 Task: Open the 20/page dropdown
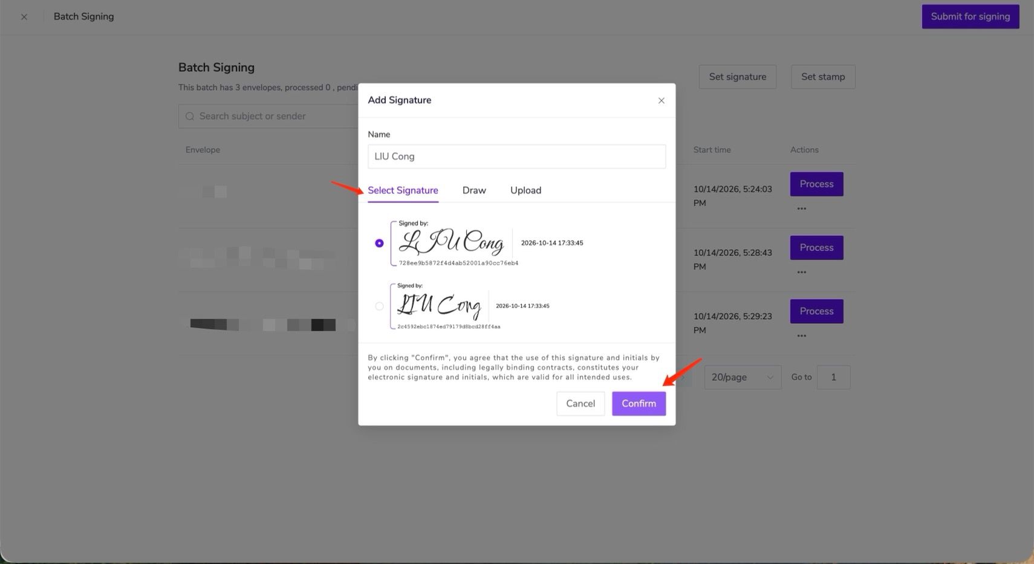pos(743,377)
